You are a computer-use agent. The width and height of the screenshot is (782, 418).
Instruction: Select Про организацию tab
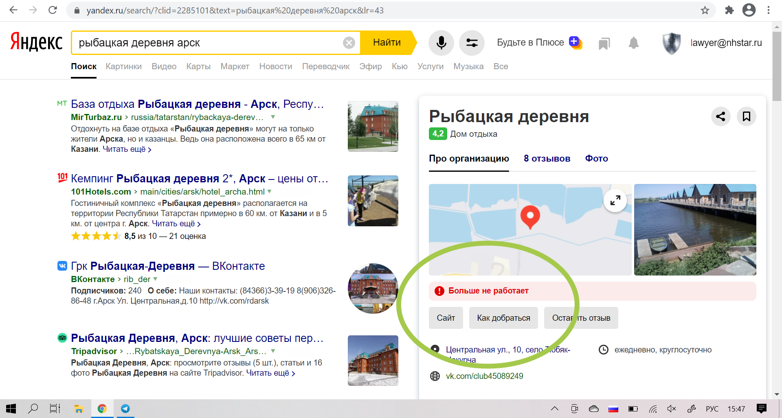469,159
